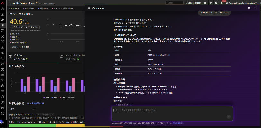Image resolution: width=261 pixels, height=128 pixels.
Task: Click the tall pink bar for 12月
Action: click(28, 84)
